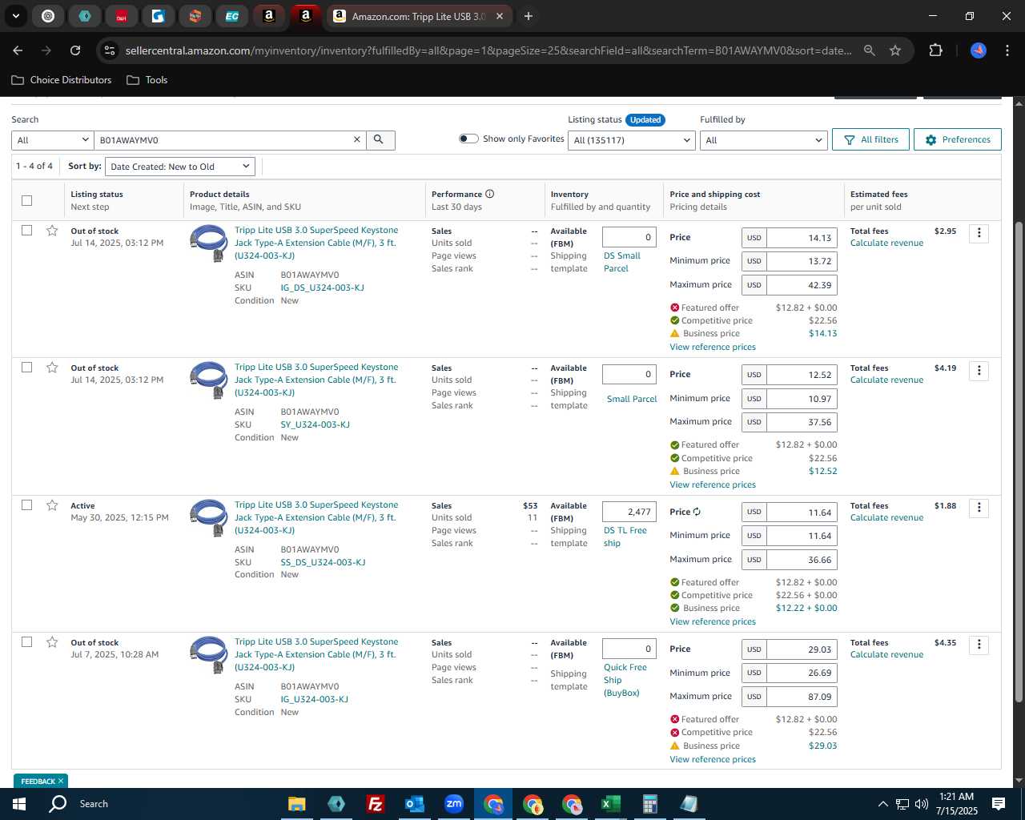
Task: Switch to the blue G browser tab
Action: pos(159,16)
